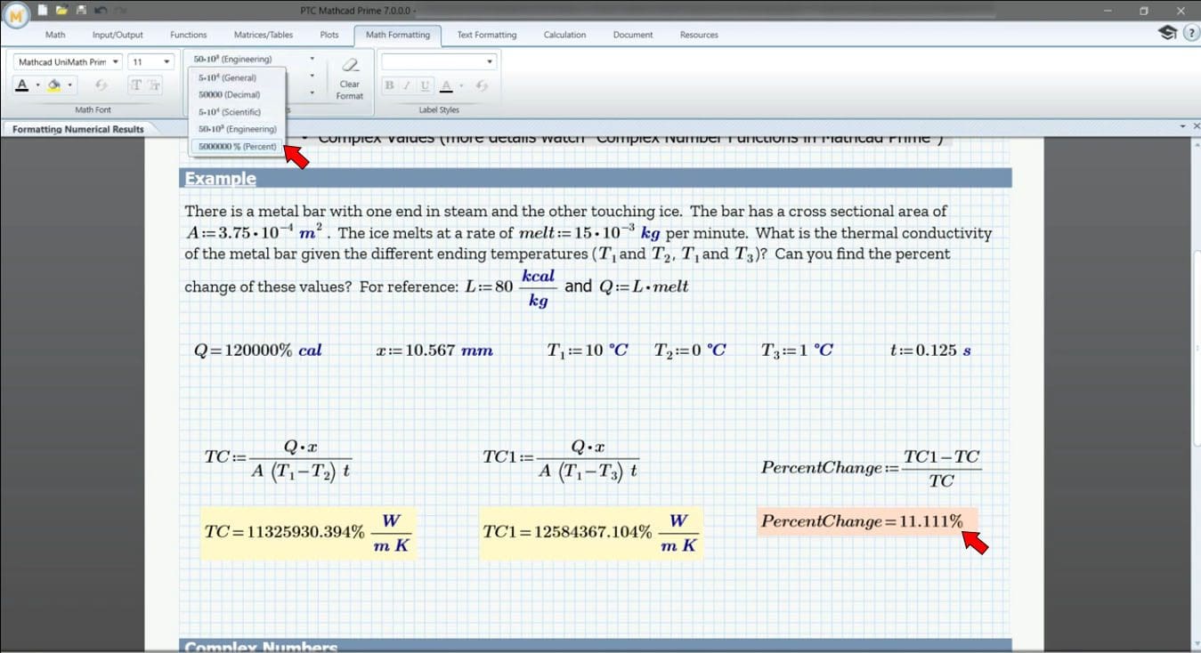Image resolution: width=1201 pixels, height=653 pixels.
Task: Switch to the Functions ribbon tab
Action: [x=188, y=35]
